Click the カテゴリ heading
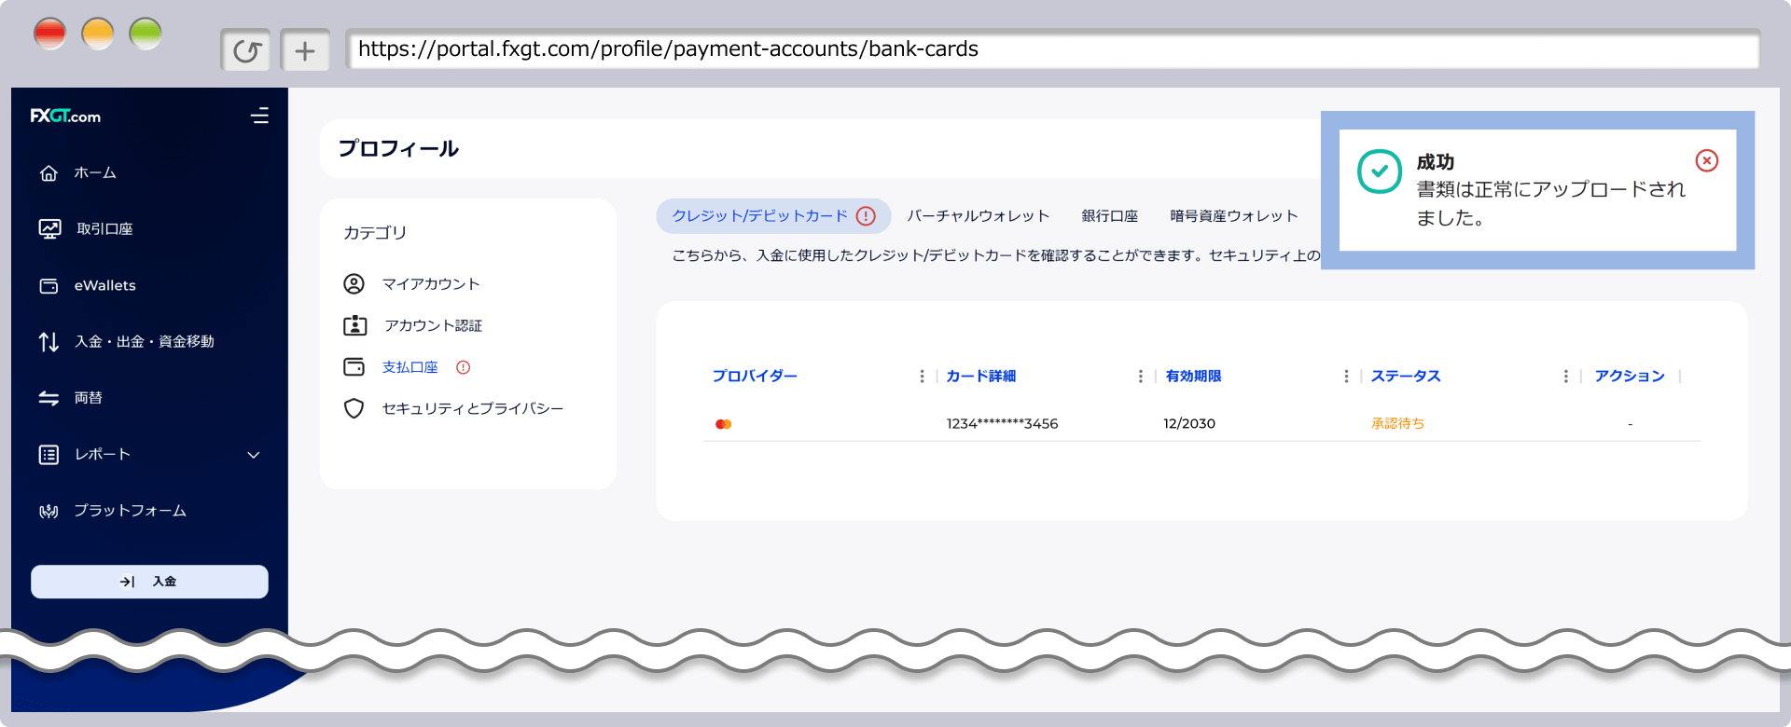The image size is (1791, 727). [x=375, y=233]
